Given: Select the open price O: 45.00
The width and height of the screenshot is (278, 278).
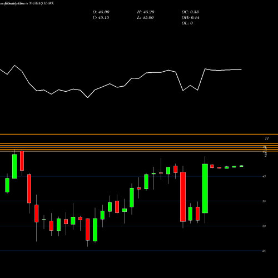Looking at the screenshot, I should [x=101, y=12].
